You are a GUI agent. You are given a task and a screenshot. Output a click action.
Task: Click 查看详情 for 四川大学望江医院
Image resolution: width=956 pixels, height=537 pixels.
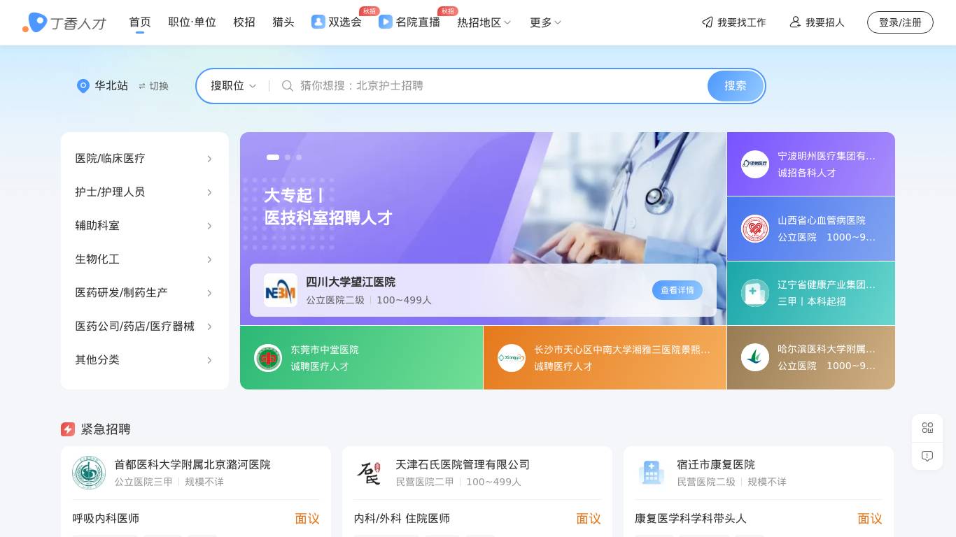(x=677, y=290)
